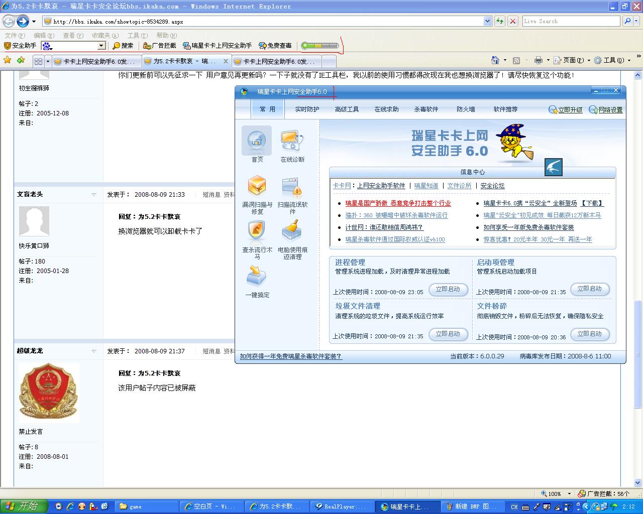Stop loading with the red X icon
The height and width of the screenshot is (514, 643).
point(512,21)
